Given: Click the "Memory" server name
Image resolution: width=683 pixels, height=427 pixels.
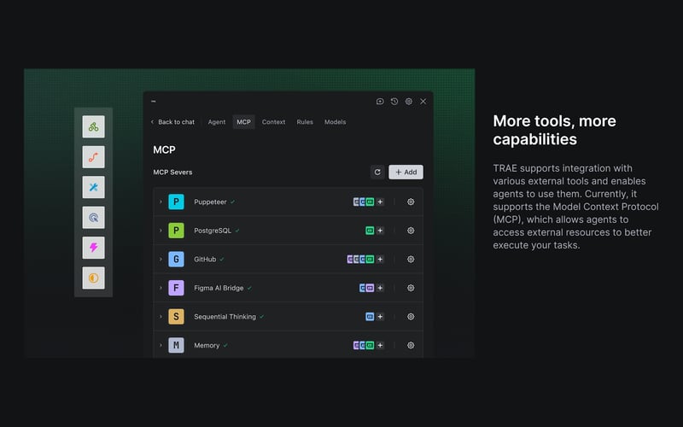Looking at the screenshot, I should point(207,345).
